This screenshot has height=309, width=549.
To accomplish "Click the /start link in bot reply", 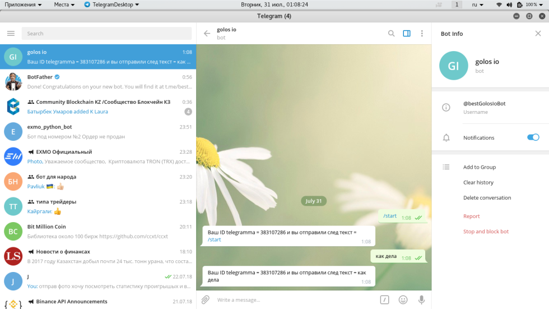I will tap(214, 239).
